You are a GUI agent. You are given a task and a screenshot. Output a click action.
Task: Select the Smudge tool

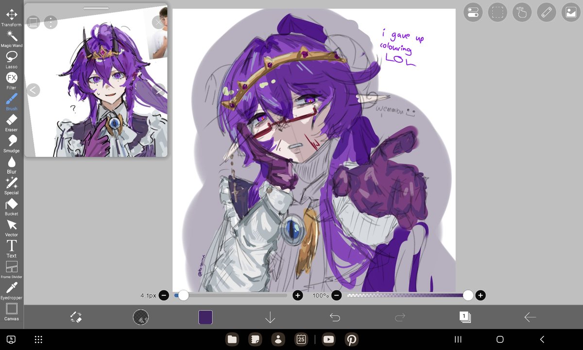[12, 143]
